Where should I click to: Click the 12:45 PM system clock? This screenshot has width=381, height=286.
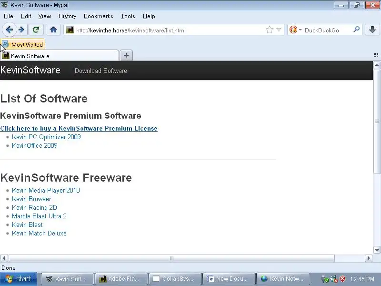(362, 279)
